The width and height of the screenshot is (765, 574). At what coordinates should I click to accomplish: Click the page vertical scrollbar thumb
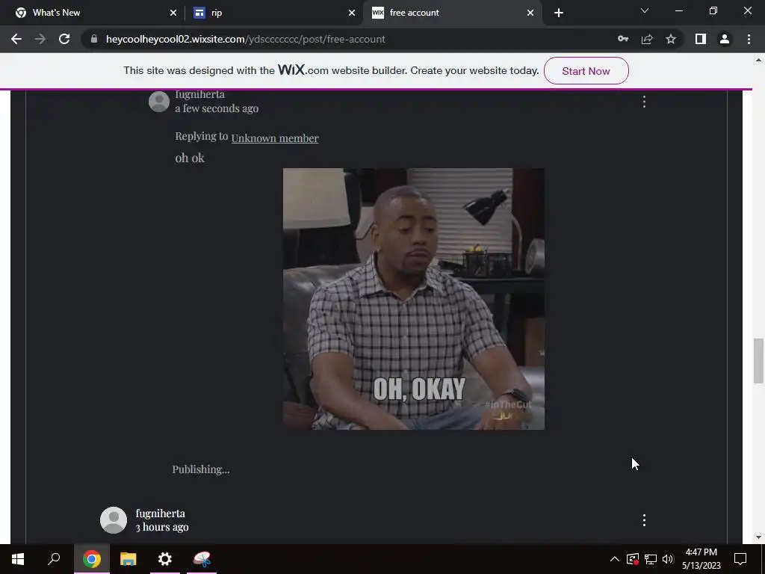(x=758, y=361)
